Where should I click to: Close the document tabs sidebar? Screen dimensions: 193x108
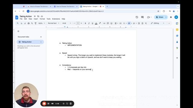(x=19, y=31)
